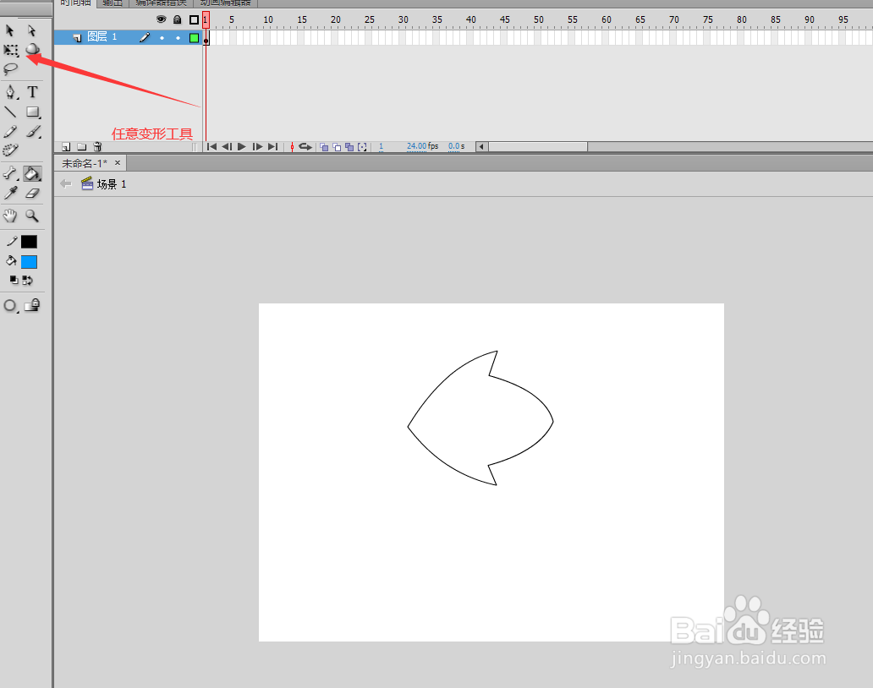The width and height of the screenshot is (873, 688).
Task: Enable onion skin mode
Action: tap(324, 146)
